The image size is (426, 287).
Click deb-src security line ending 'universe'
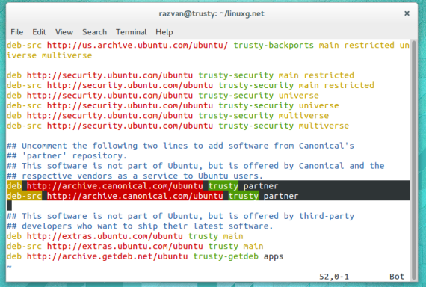click(x=173, y=105)
